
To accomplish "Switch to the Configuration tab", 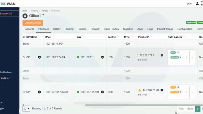I will click(185, 29).
